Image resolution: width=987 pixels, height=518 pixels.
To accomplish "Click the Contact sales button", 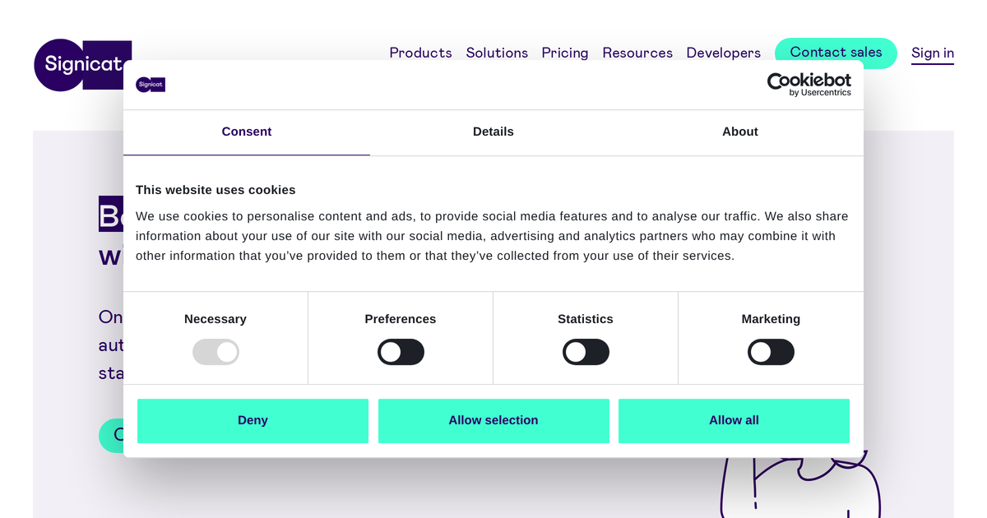I will point(836,53).
